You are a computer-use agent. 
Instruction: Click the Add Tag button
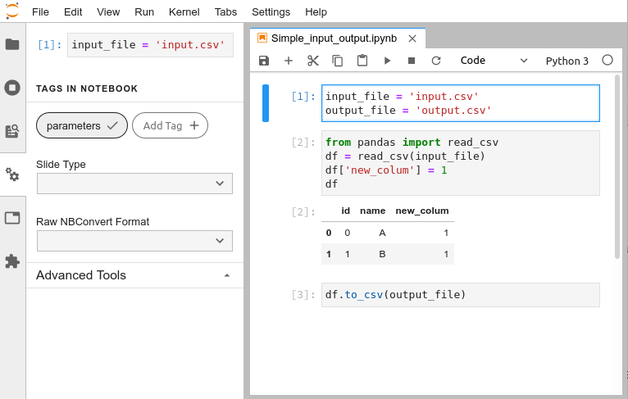coord(171,125)
